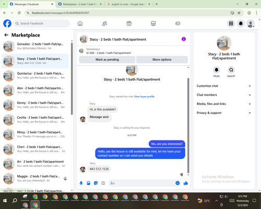Open Cecilia conversation in list
261x209 pixels.
tap(35, 120)
